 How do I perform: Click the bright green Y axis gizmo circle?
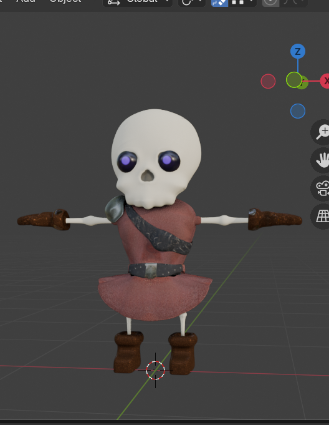point(294,80)
